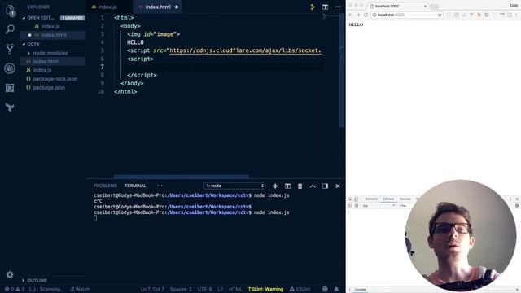Close the terminal panel
The image size is (521, 293).
point(338,186)
